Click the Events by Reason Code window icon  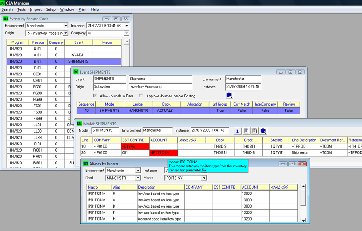(x=5, y=19)
